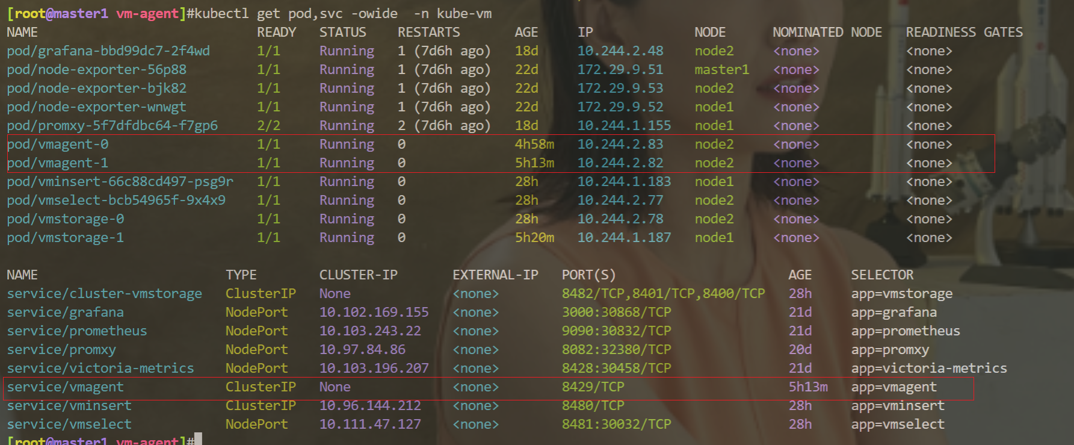Viewport: 1074px width, 445px height.
Task: Click pod name 'pod/vminsert-66c88cd497-psg9r'
Action: pos(120,182)
